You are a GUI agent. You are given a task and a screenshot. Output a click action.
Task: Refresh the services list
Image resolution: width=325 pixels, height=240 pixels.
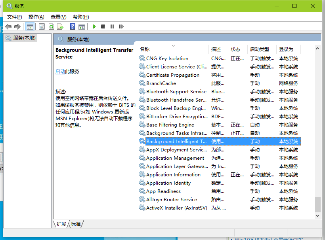(x=51, y=26)
